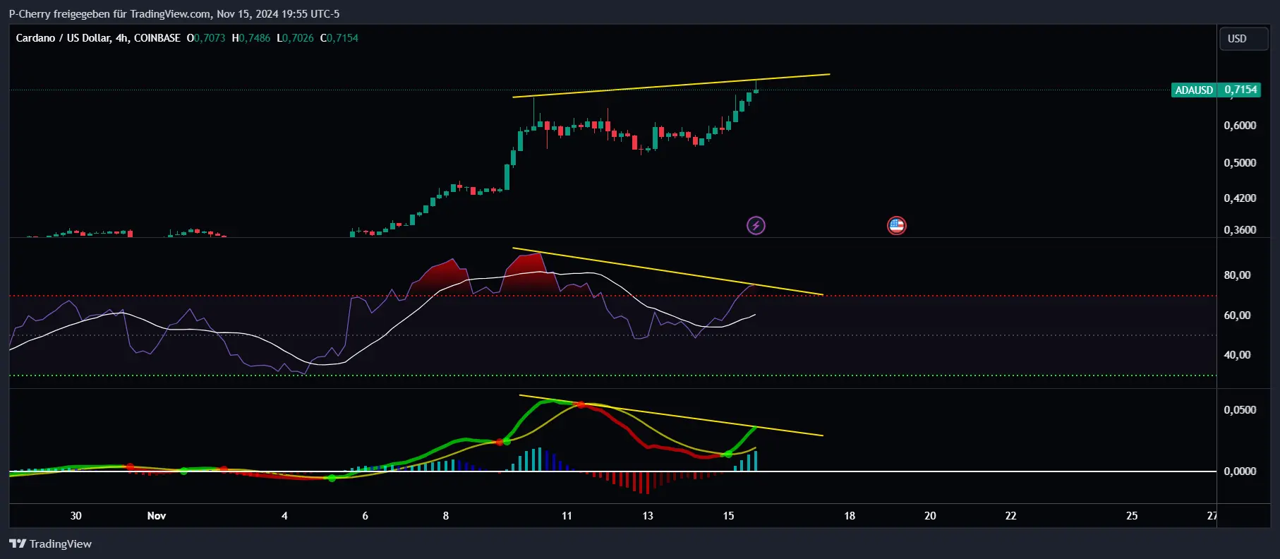Image resolution: width=1280 pixels, height=559 pixels.
Task: Click the Nov label on time axis
Action: coord(157,516)
